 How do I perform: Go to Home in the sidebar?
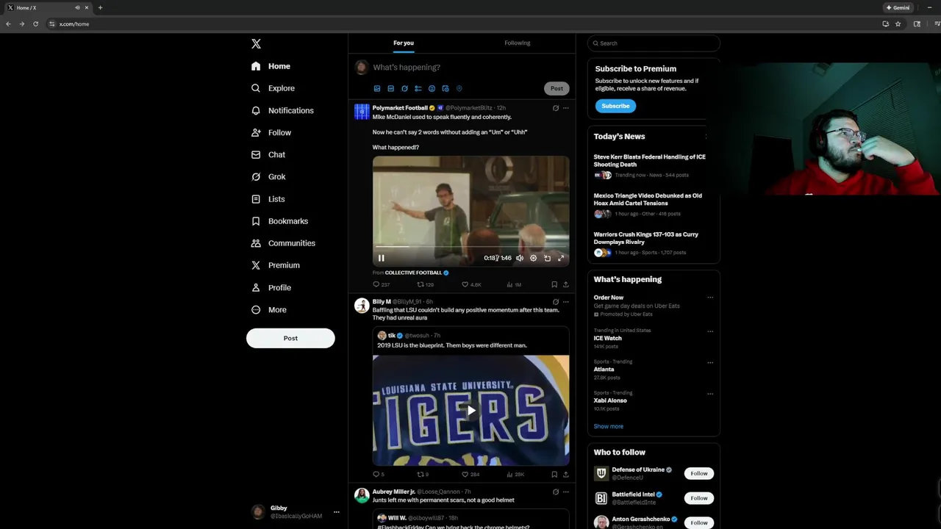271,66
